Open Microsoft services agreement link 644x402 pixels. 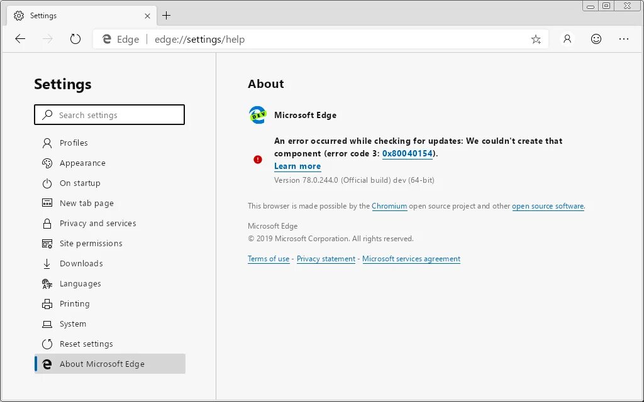[x=411, y=259]
